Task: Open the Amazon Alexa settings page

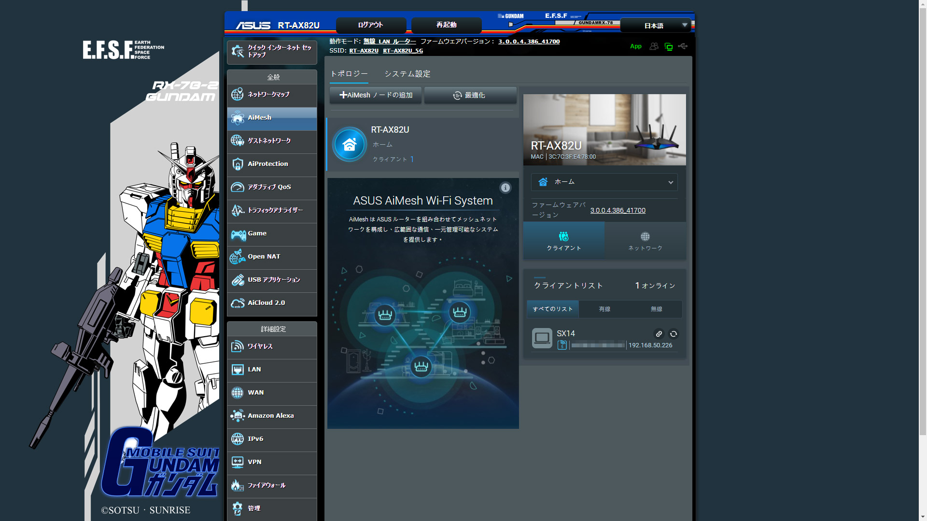Action: click(272, 416)
